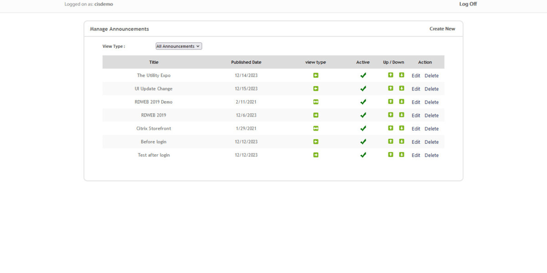Edit the Citrix Storefront announcement
The width and height of the screenshot is (547, 273).
click(x=416, y=128)
